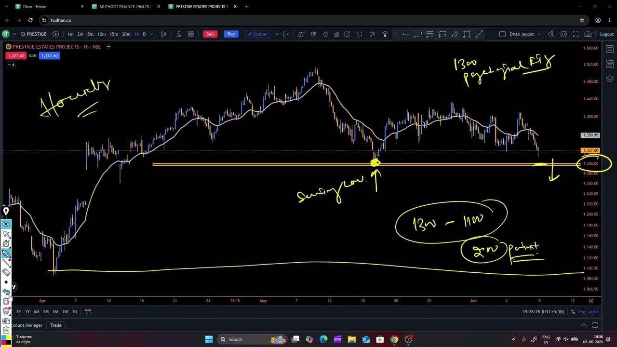Open the Scalper button

coord(258,34)
